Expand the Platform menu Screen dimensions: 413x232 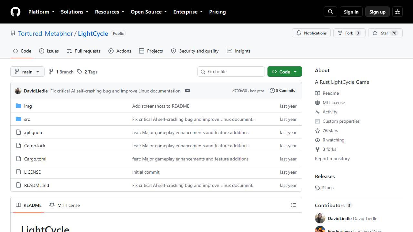tap(41, 12)
